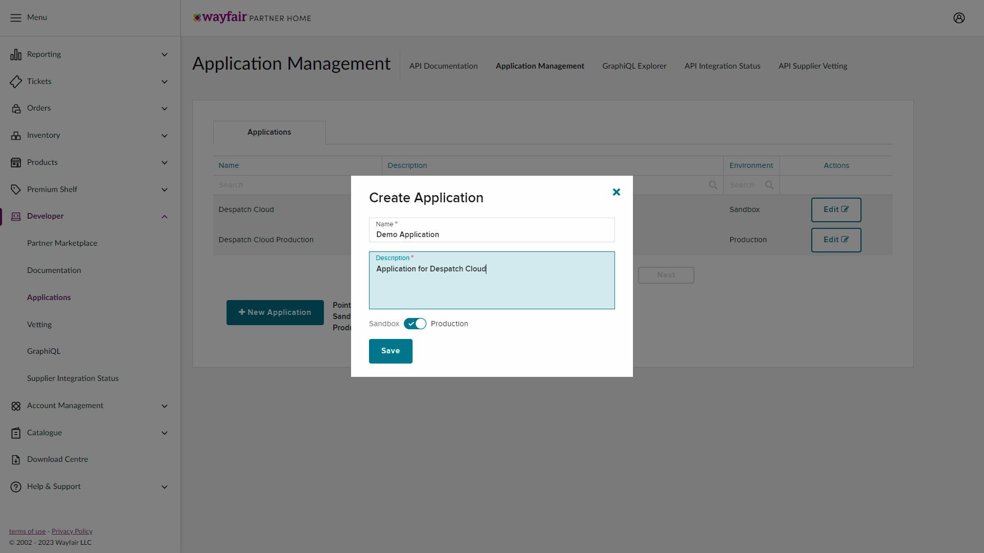Image resolution: width=984 pixels, height=553 pixels.
Task: Click the Description column header
Action: (407, 165)
